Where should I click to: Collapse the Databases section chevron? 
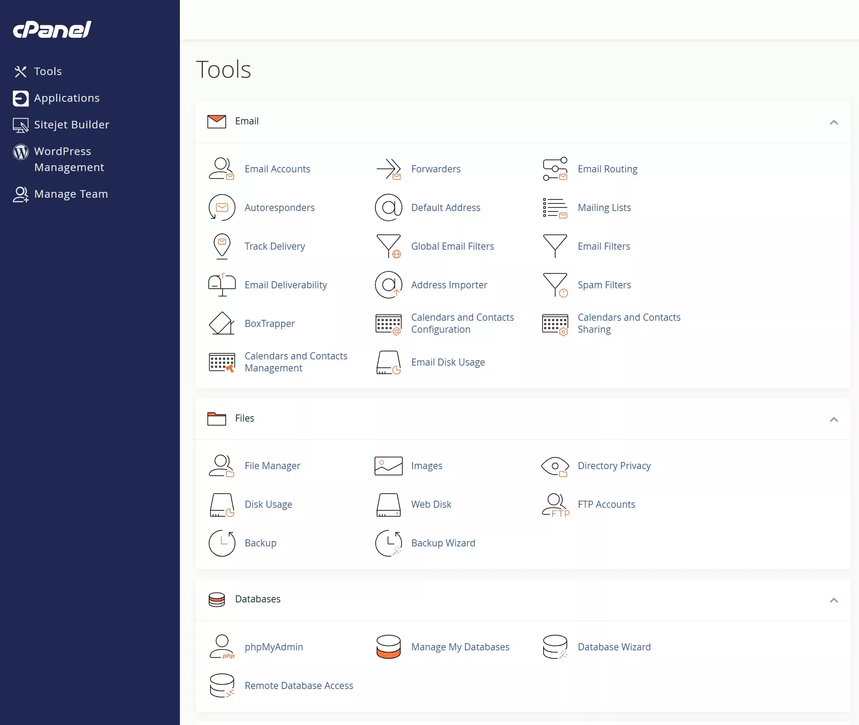pos(834,600)
